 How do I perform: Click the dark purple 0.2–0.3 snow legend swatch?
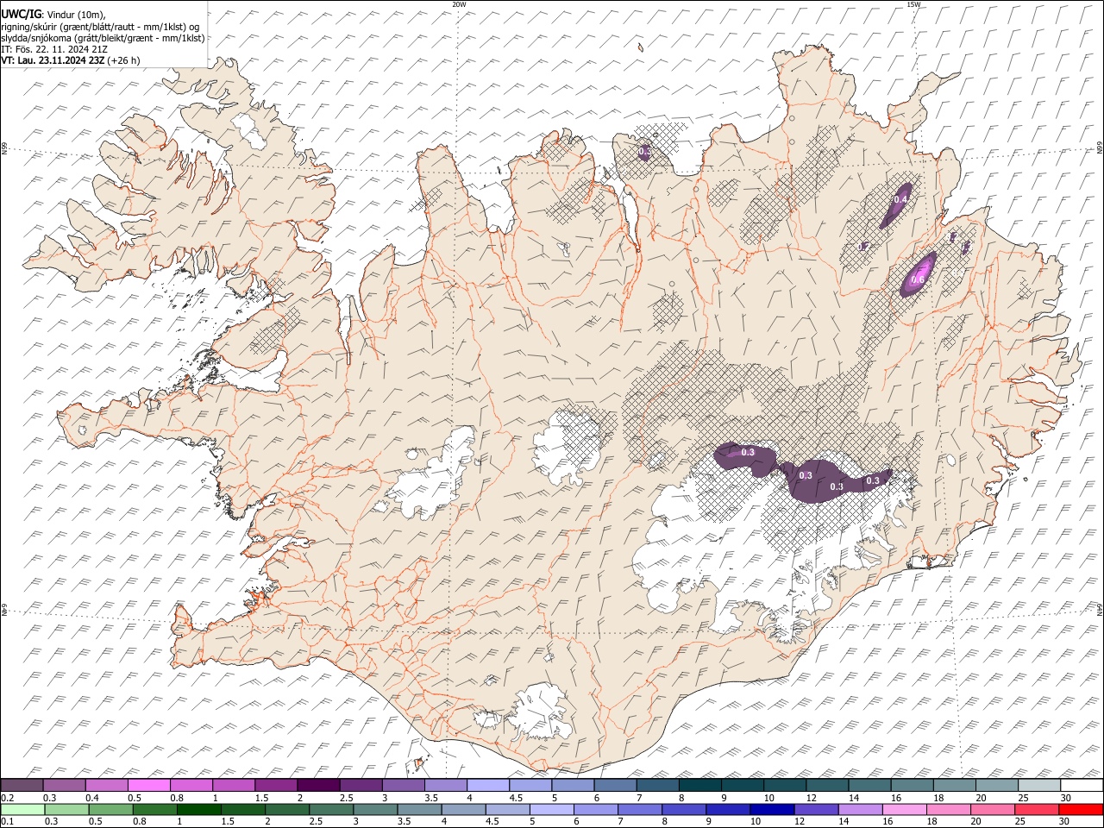click(x=22, y=785)
